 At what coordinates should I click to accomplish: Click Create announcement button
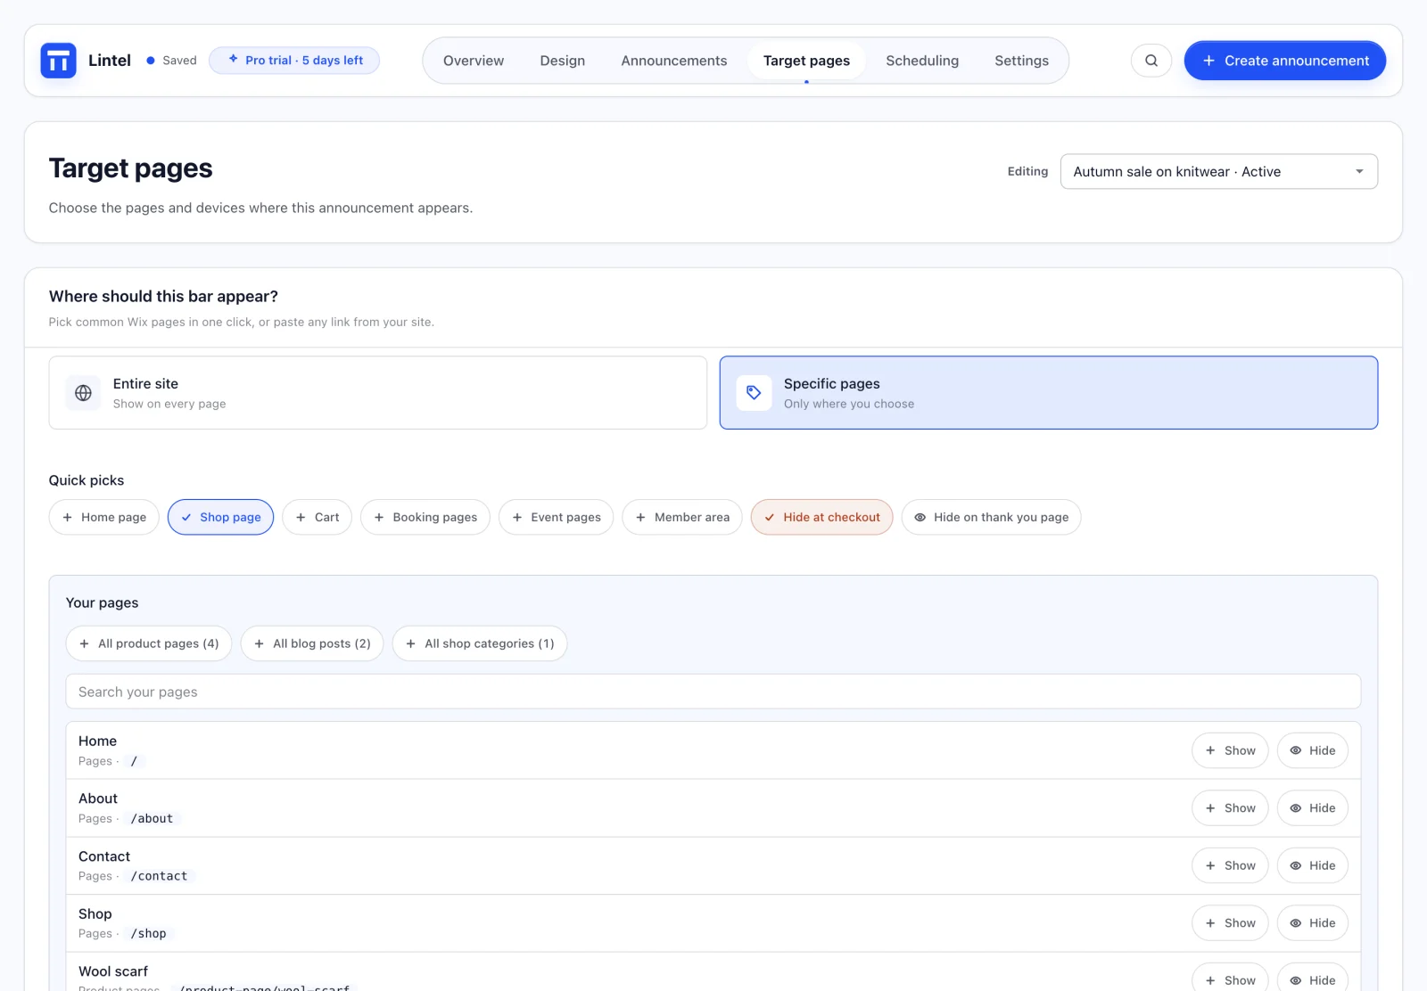(1285, 61)
